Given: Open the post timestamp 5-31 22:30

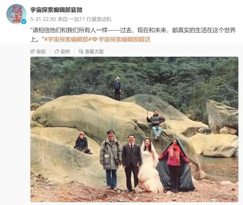Looking at the screenshot, I should pos(43,19).
